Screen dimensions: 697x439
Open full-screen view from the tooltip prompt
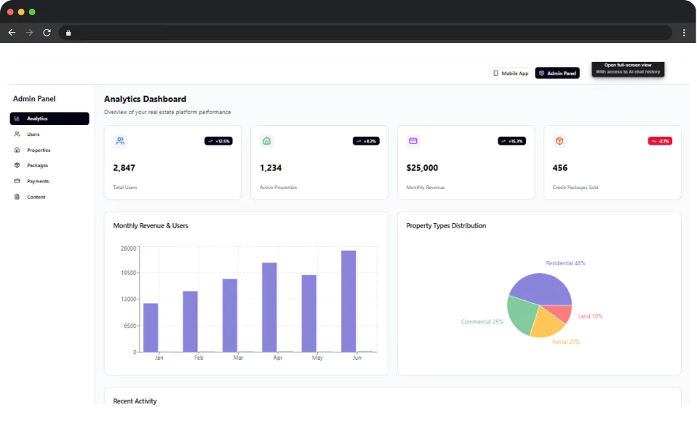click(629, 69)
